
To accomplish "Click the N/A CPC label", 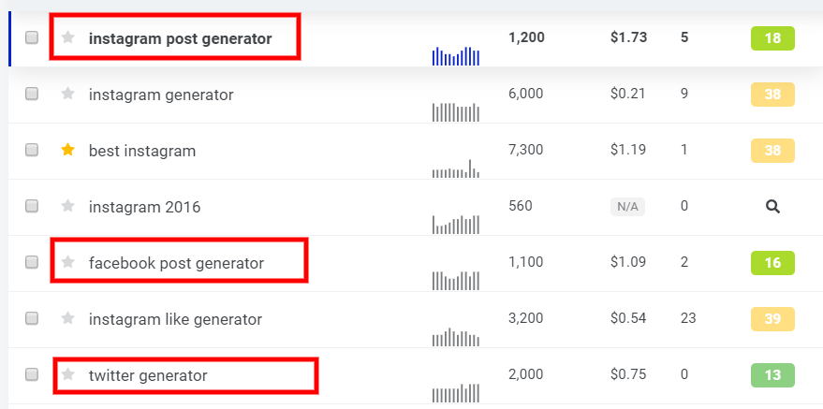I will point(626,207).
